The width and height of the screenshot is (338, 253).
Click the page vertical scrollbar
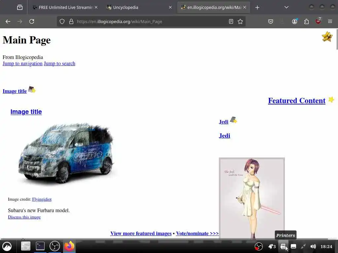coord(337,40)
